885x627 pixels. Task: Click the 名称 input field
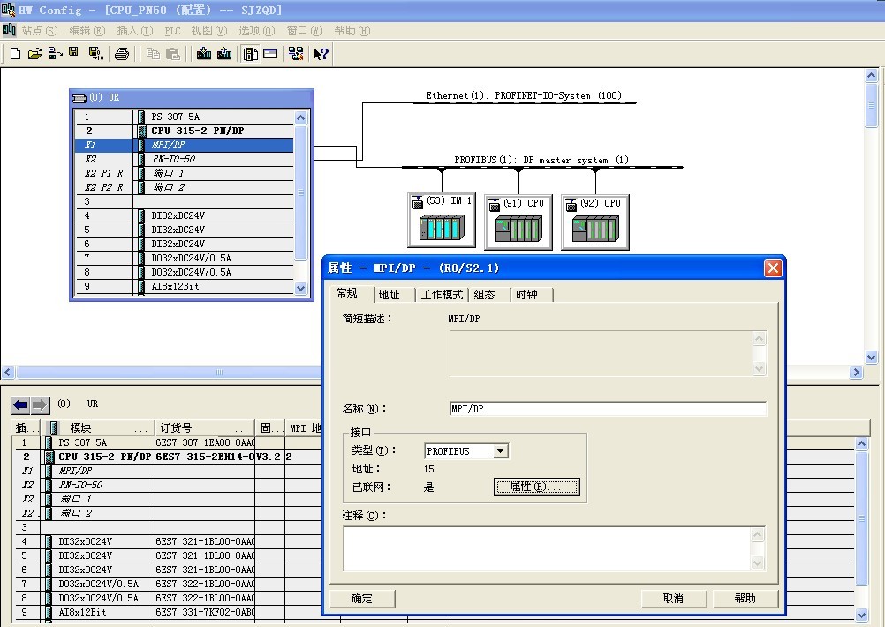point(608,409)
